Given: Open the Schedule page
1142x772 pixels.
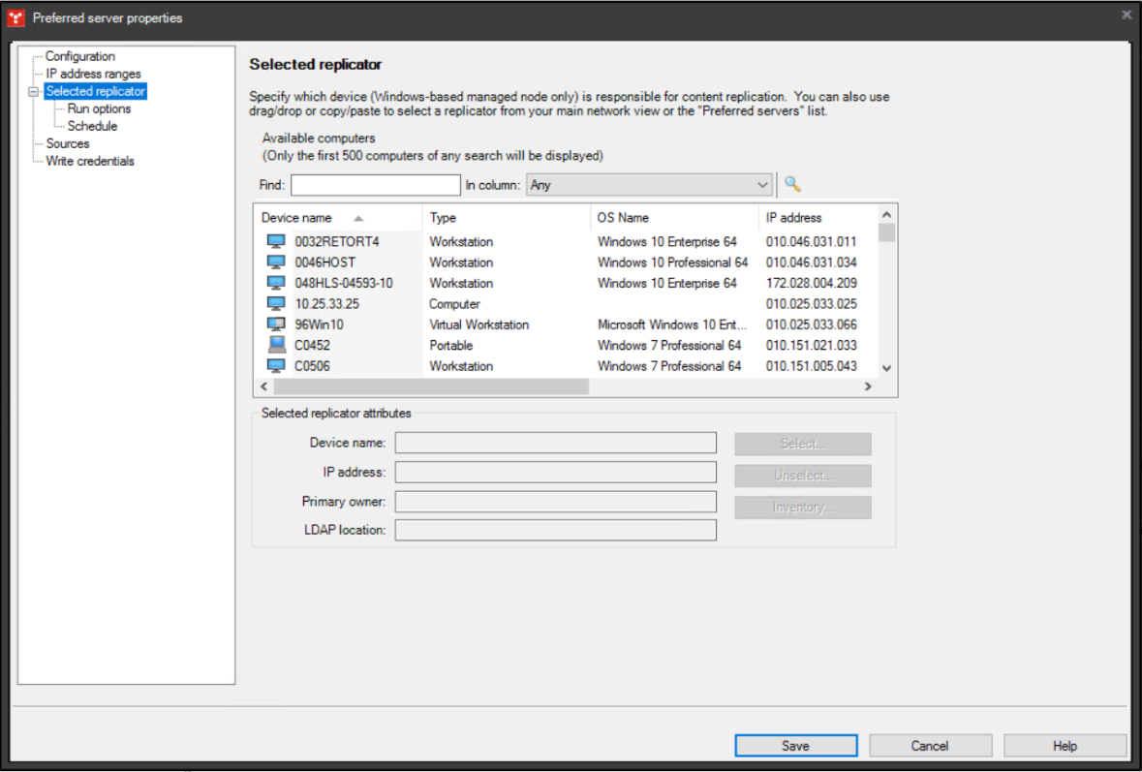Looking at the screenshot, I should pyautogui.click(x=93, y=126).
